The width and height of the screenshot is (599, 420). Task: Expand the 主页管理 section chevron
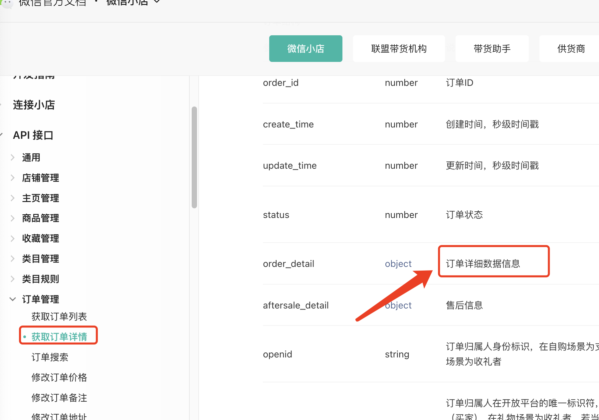click(x=13, y=198)
